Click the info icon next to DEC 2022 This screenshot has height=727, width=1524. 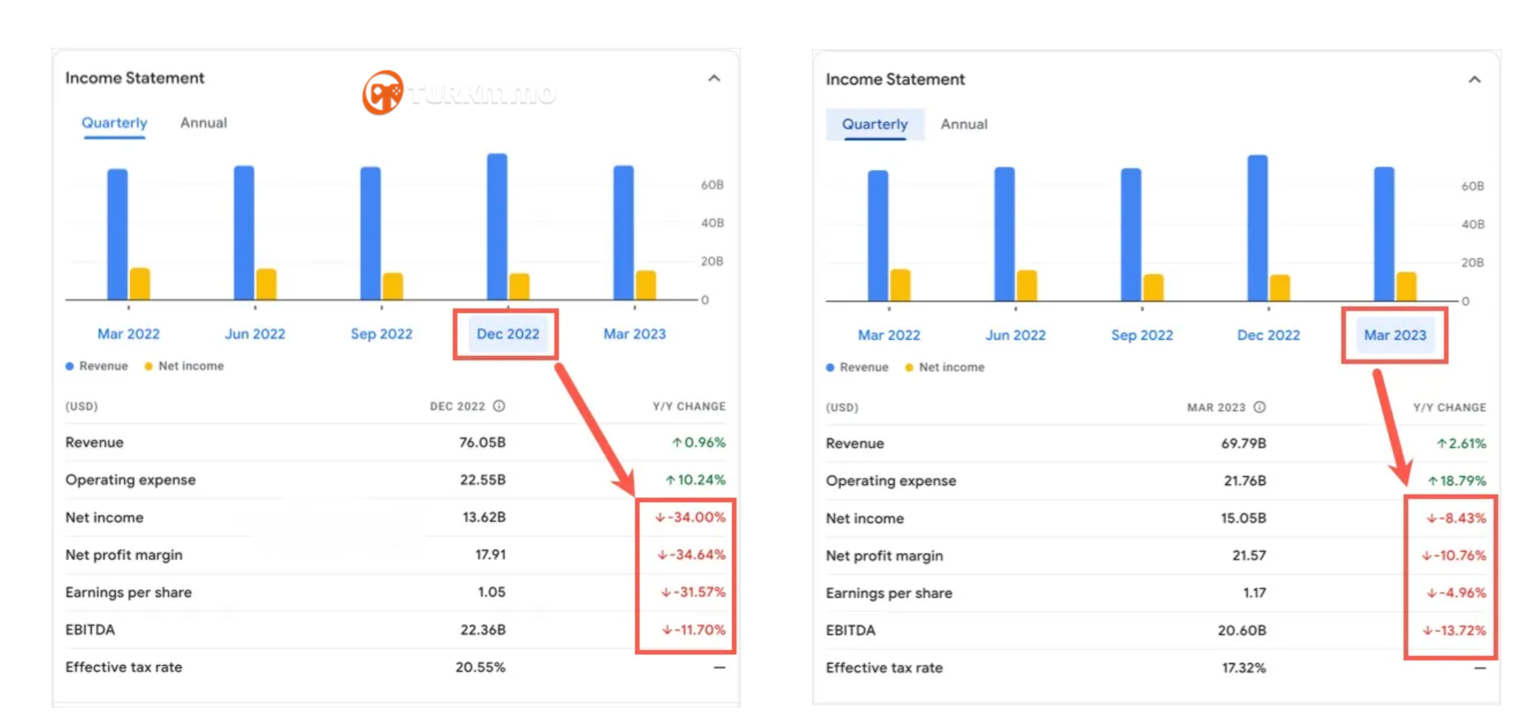[x=499, y=406]
